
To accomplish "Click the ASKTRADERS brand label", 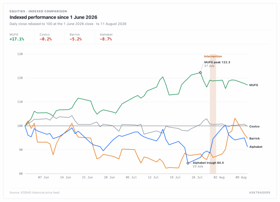I will tap(260, 192).
